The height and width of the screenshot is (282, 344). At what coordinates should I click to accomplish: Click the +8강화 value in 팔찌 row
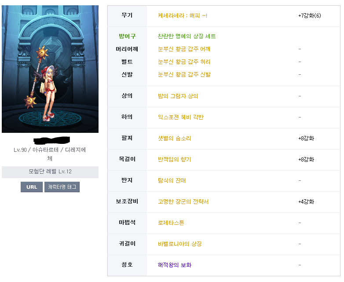pyautogui.click(x=306, y=138)
